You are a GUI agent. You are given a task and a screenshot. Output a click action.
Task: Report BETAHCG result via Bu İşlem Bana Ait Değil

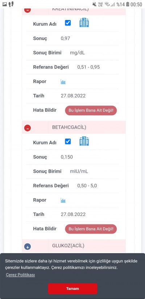pyautogui.click(x=91, y=229)
